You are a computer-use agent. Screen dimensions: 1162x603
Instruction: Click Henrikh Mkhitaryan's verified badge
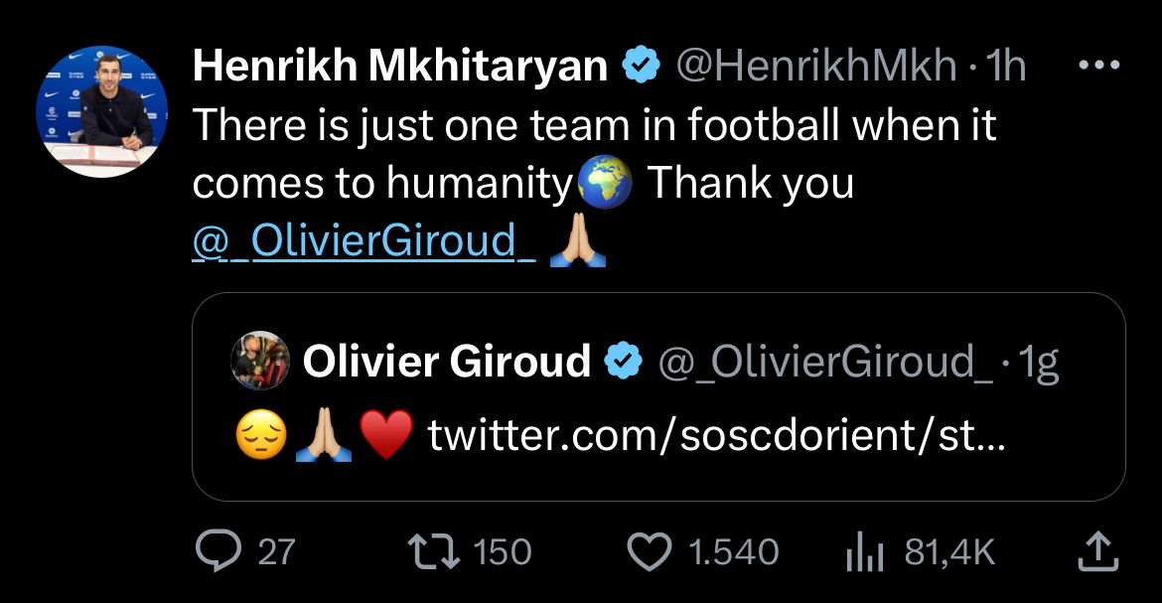pos(642,67)
